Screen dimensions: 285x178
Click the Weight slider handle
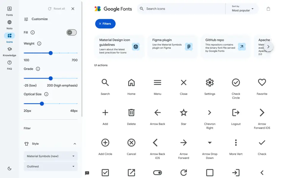51,53
